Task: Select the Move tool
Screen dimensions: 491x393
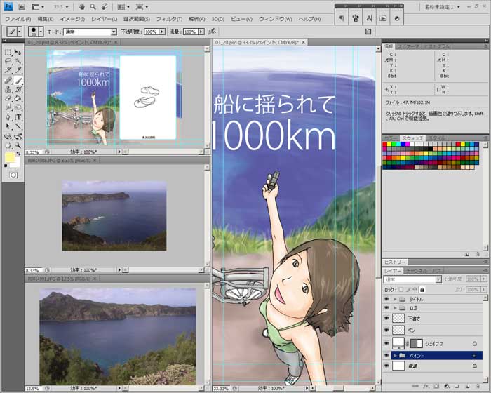Action: coord(18,52)
